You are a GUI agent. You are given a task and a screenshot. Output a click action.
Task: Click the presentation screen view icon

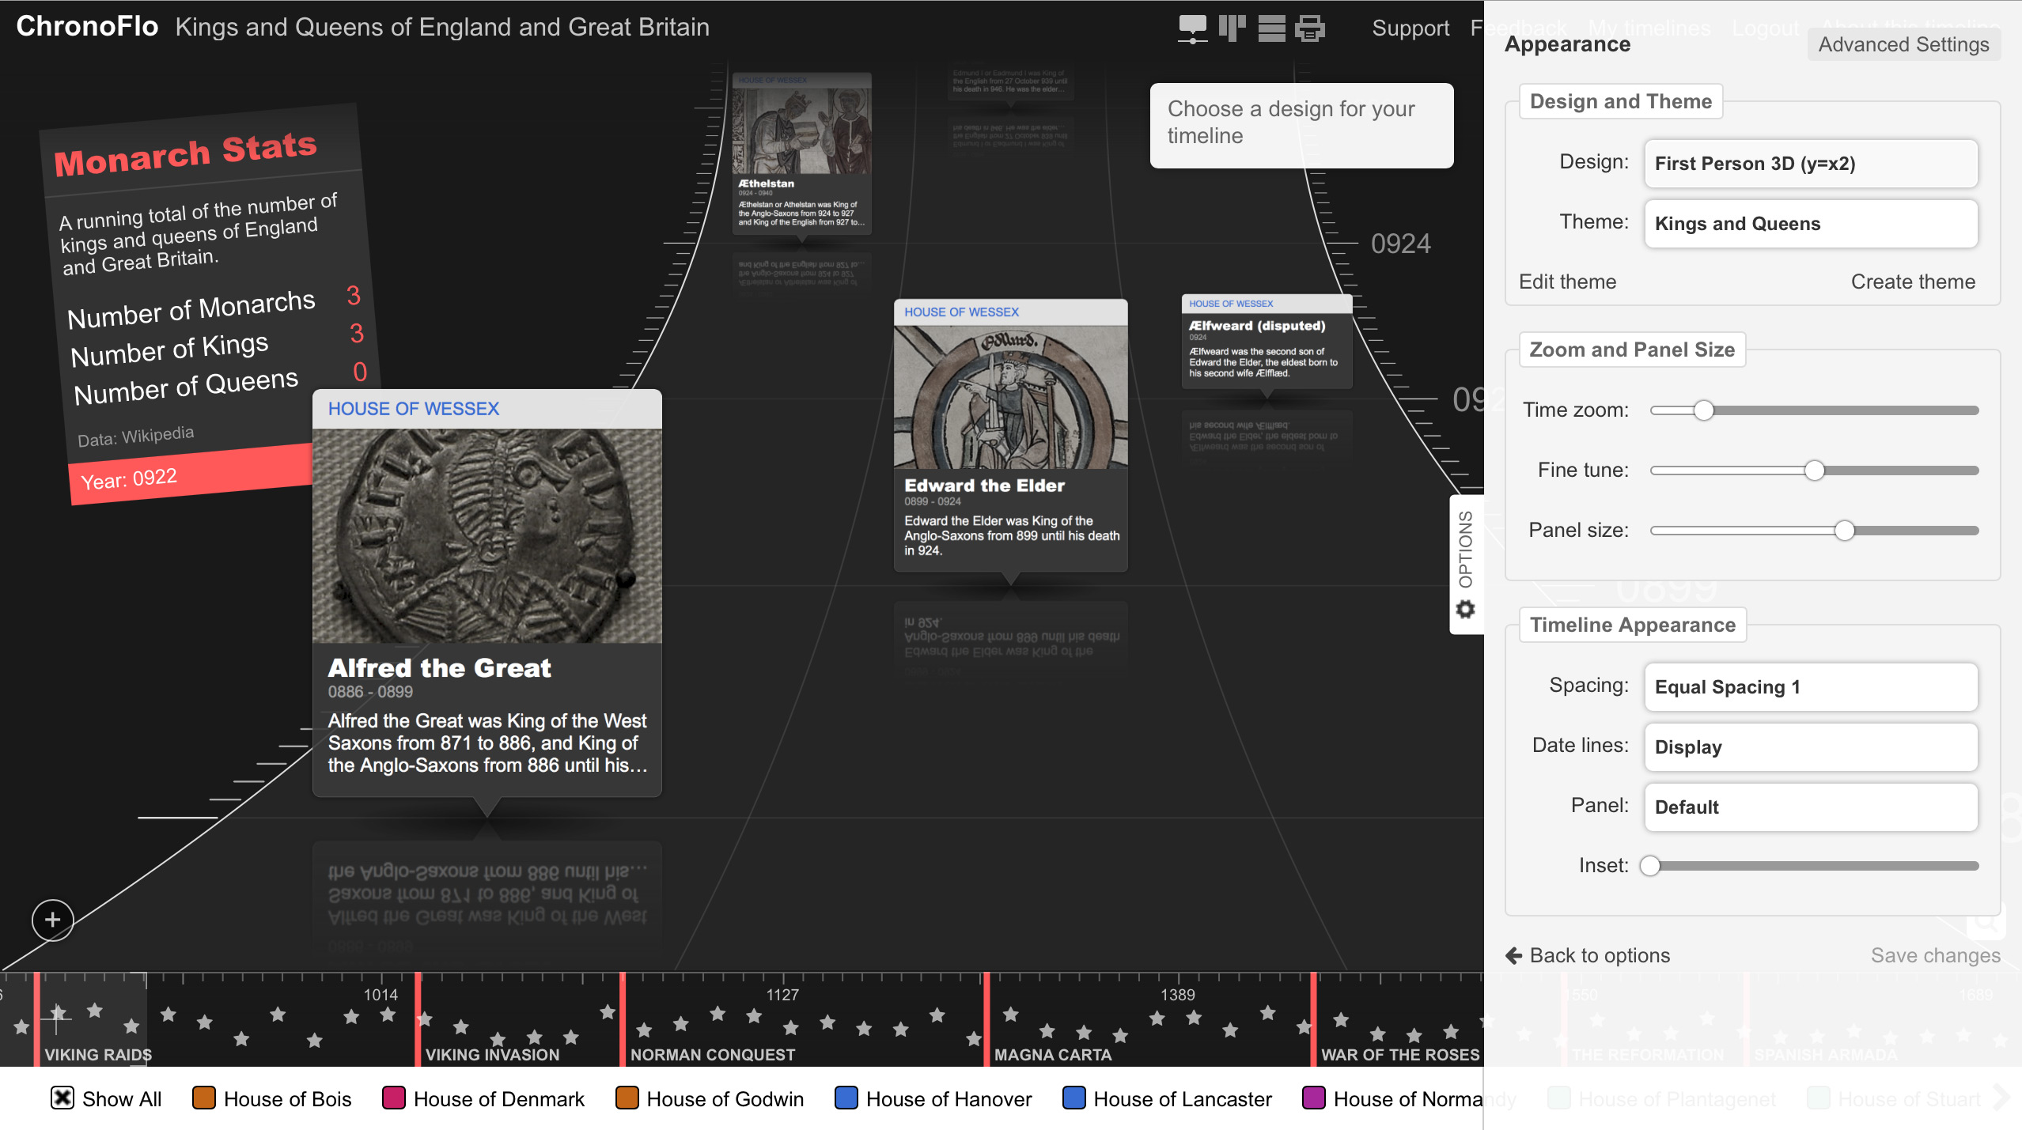tap(1192, 28)
